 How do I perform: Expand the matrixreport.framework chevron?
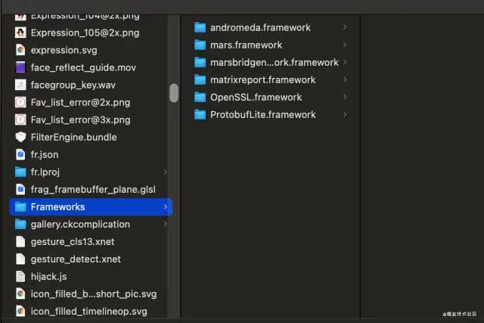point(345,79)
